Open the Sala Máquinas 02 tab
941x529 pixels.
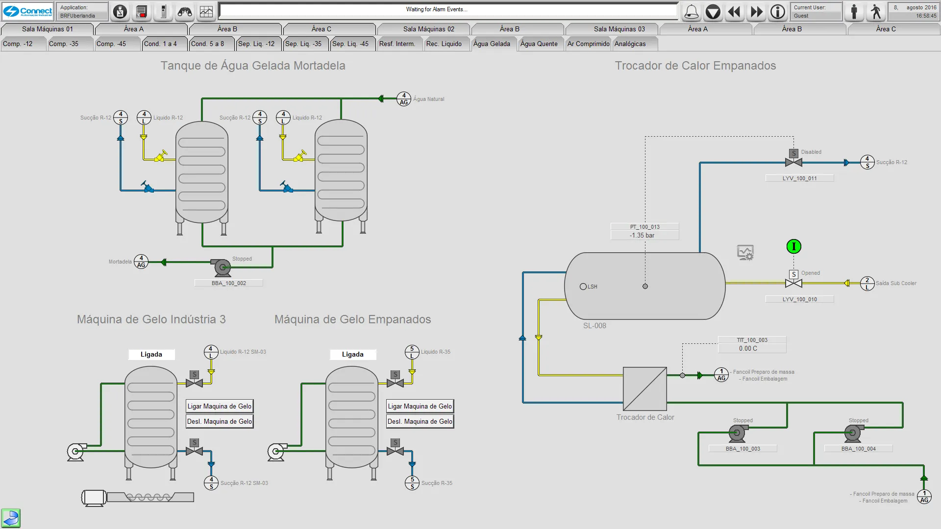click(428, 29)
